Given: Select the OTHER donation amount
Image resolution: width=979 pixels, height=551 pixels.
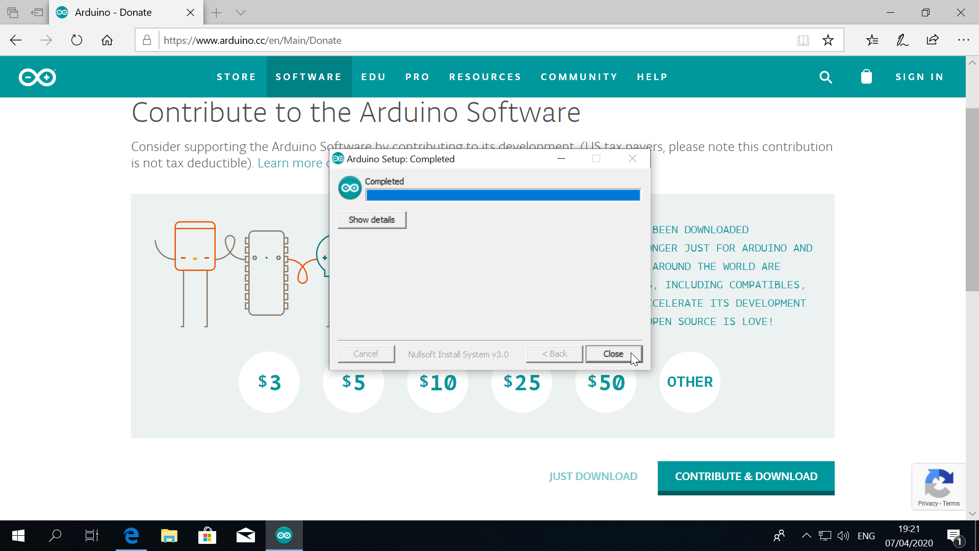Looking at the screenshot, I should pos(690,382).
